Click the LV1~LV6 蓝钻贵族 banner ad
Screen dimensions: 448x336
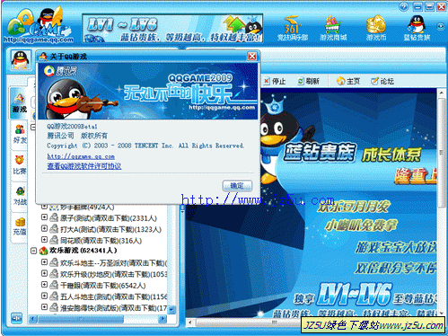click(x=172, y=28)
